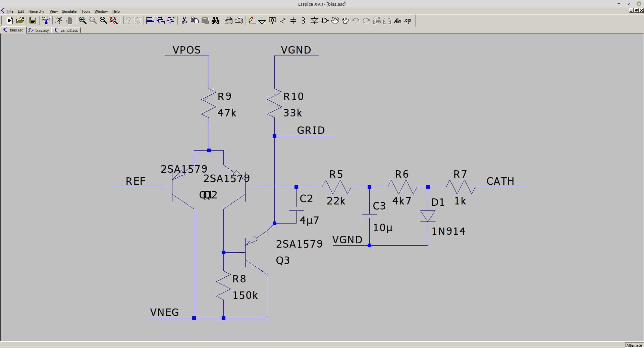Select the Mirror tool
This screenshot has height=348, width=644.
point(387,20)
